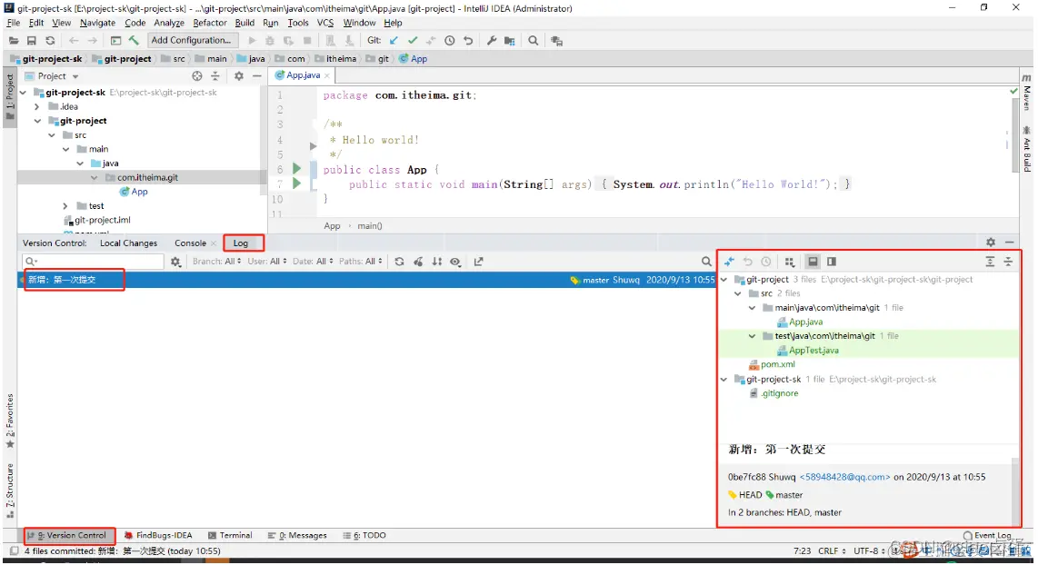Open the Event Log button
Image resolution: width=1038 pixels, height=565 pixels.
(x=987, y=535)
